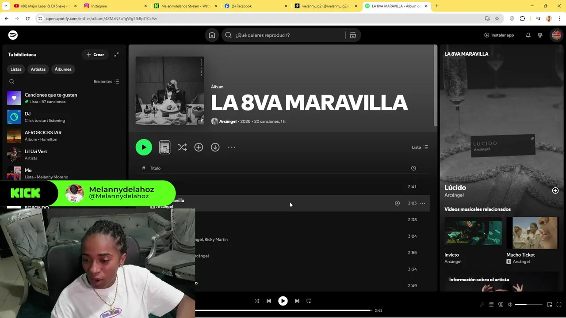Open the Browse icon next to the search field

pyautogui.click(x=353, y=35)
